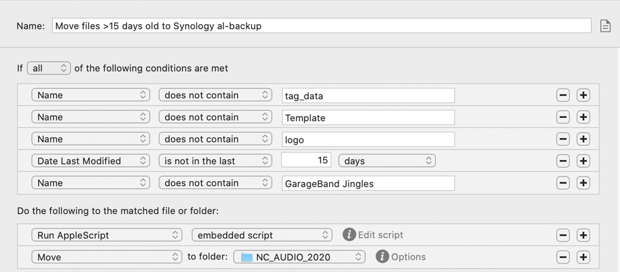Viewport: 620px width, 272px height.
Task: Open the rule notes document icon
Action: (x=605, y=26)
